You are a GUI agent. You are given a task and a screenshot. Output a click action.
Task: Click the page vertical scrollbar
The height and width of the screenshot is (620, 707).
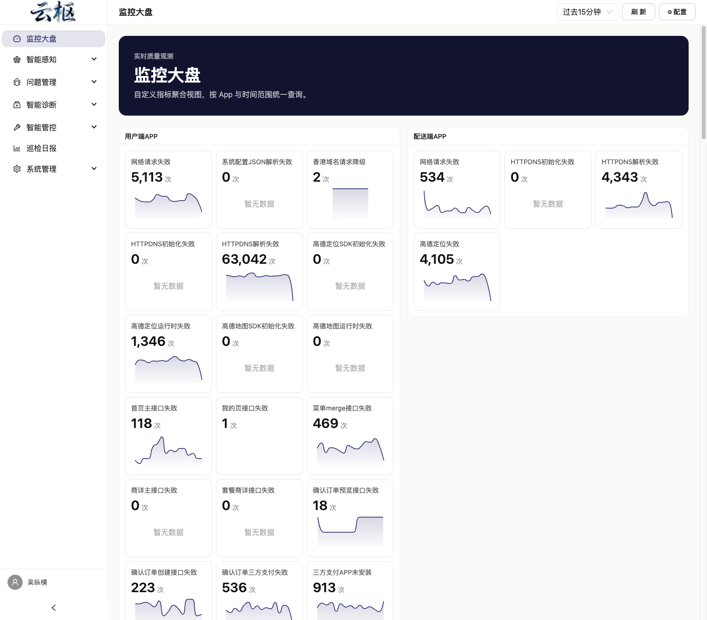point(704,83)
